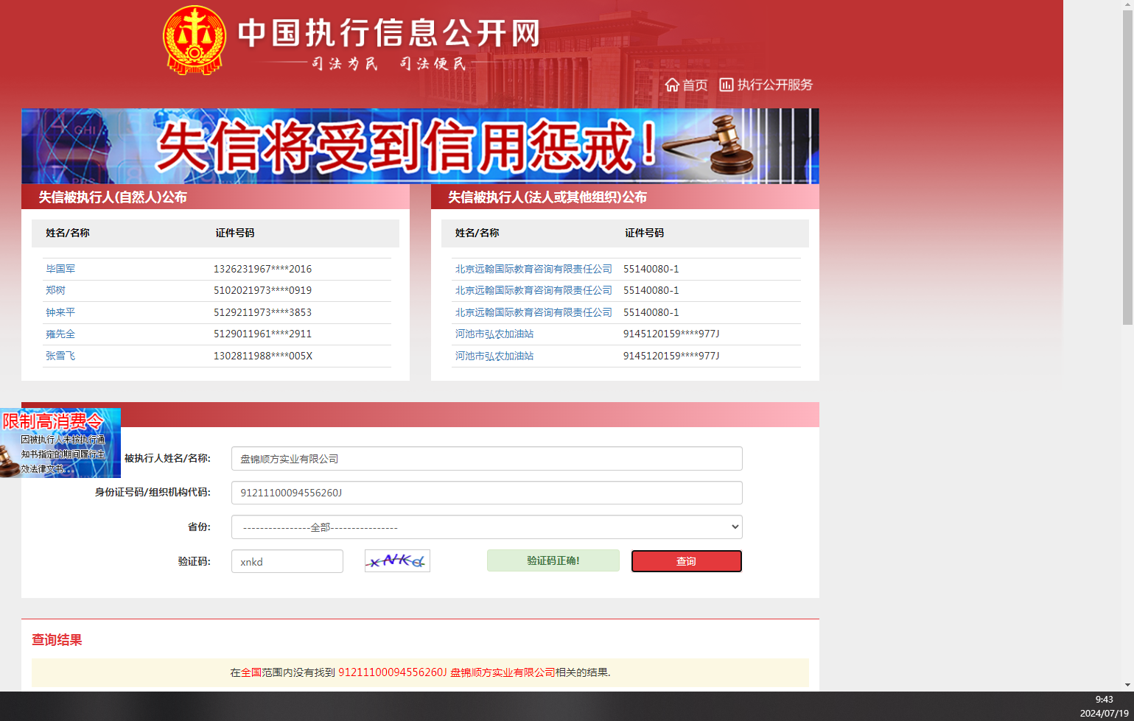Select ID number 5129011961****2911
The image size is (1134, 721).
[x=262, y=334]
